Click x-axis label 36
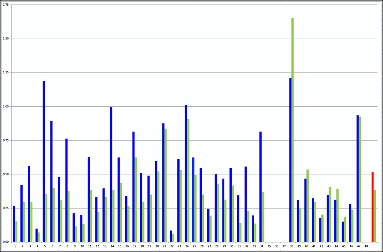The height and width of the screenshot is (252, 383). pos(277,246)
